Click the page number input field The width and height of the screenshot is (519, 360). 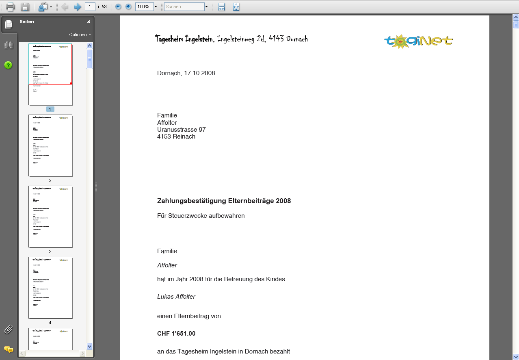90,7
